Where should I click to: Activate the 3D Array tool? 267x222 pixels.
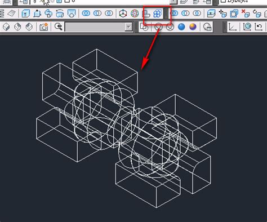point(157,14)
